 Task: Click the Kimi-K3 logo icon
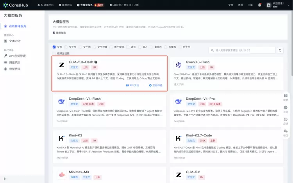[x=61, y=138]
